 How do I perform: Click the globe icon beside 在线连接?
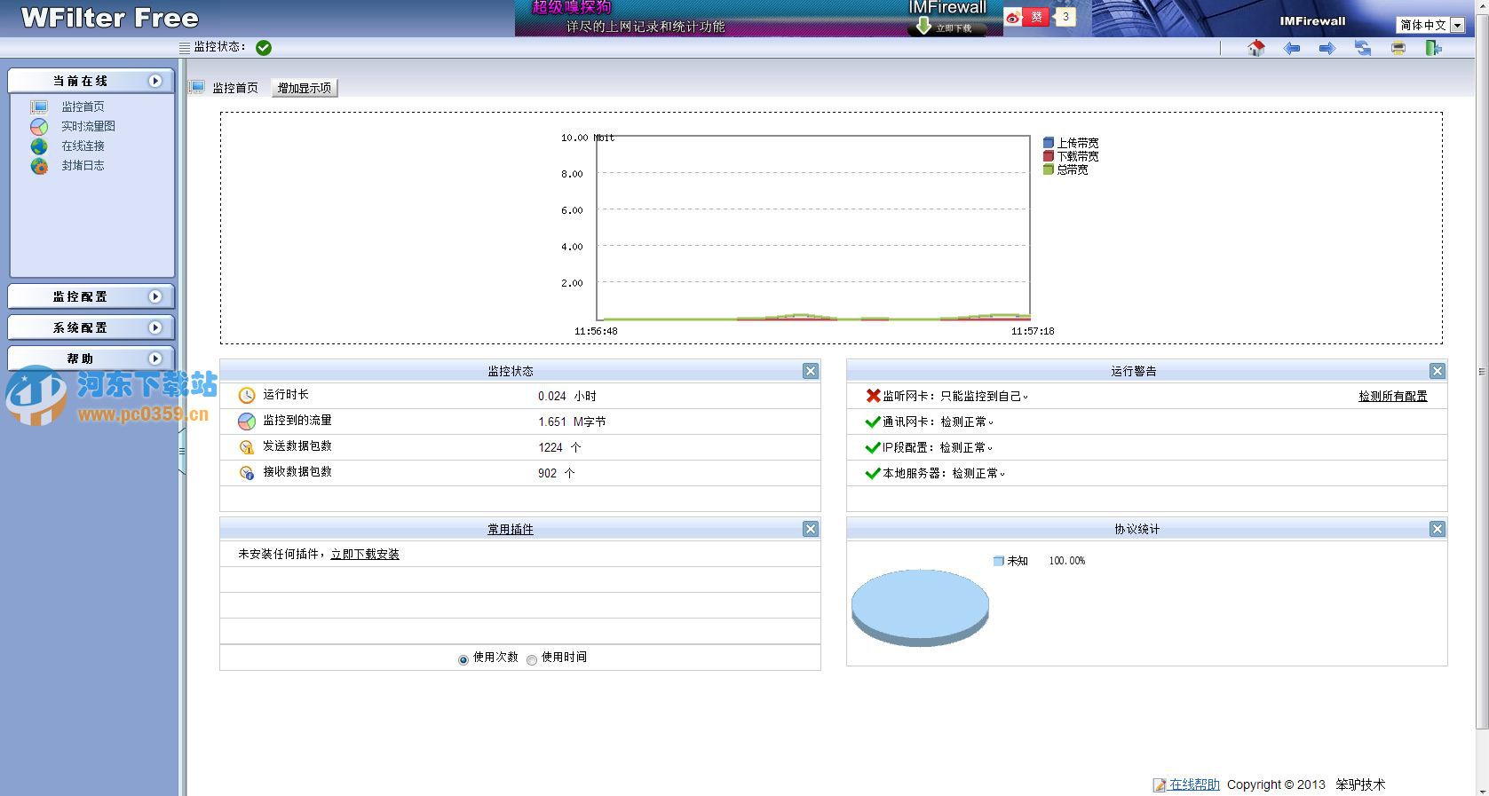point(39,146)
